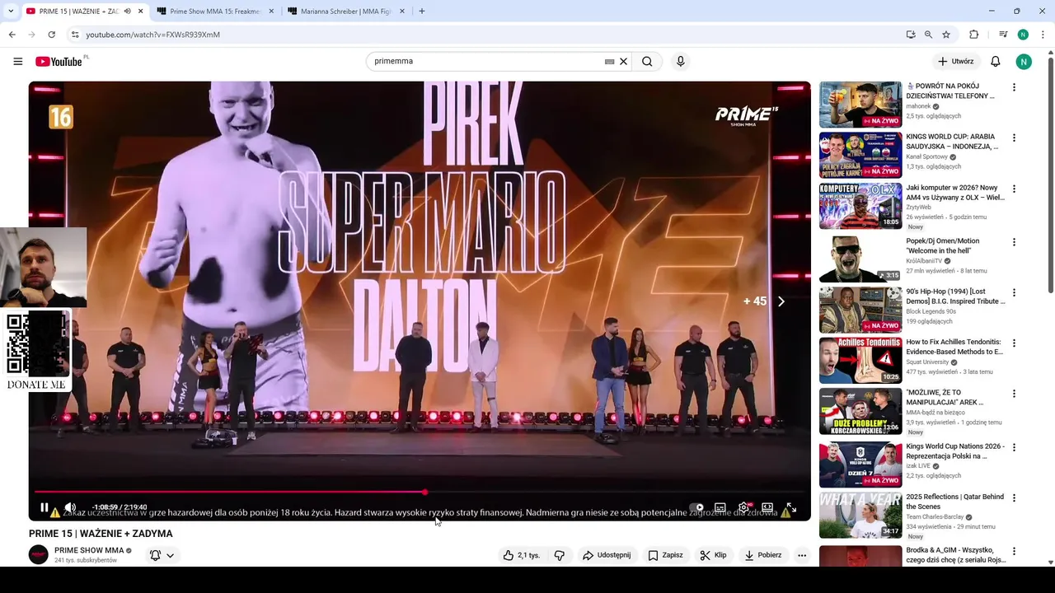The image size is (1055, 593).
Task: Like the video with thumbs up
Action: coord(523,555)
